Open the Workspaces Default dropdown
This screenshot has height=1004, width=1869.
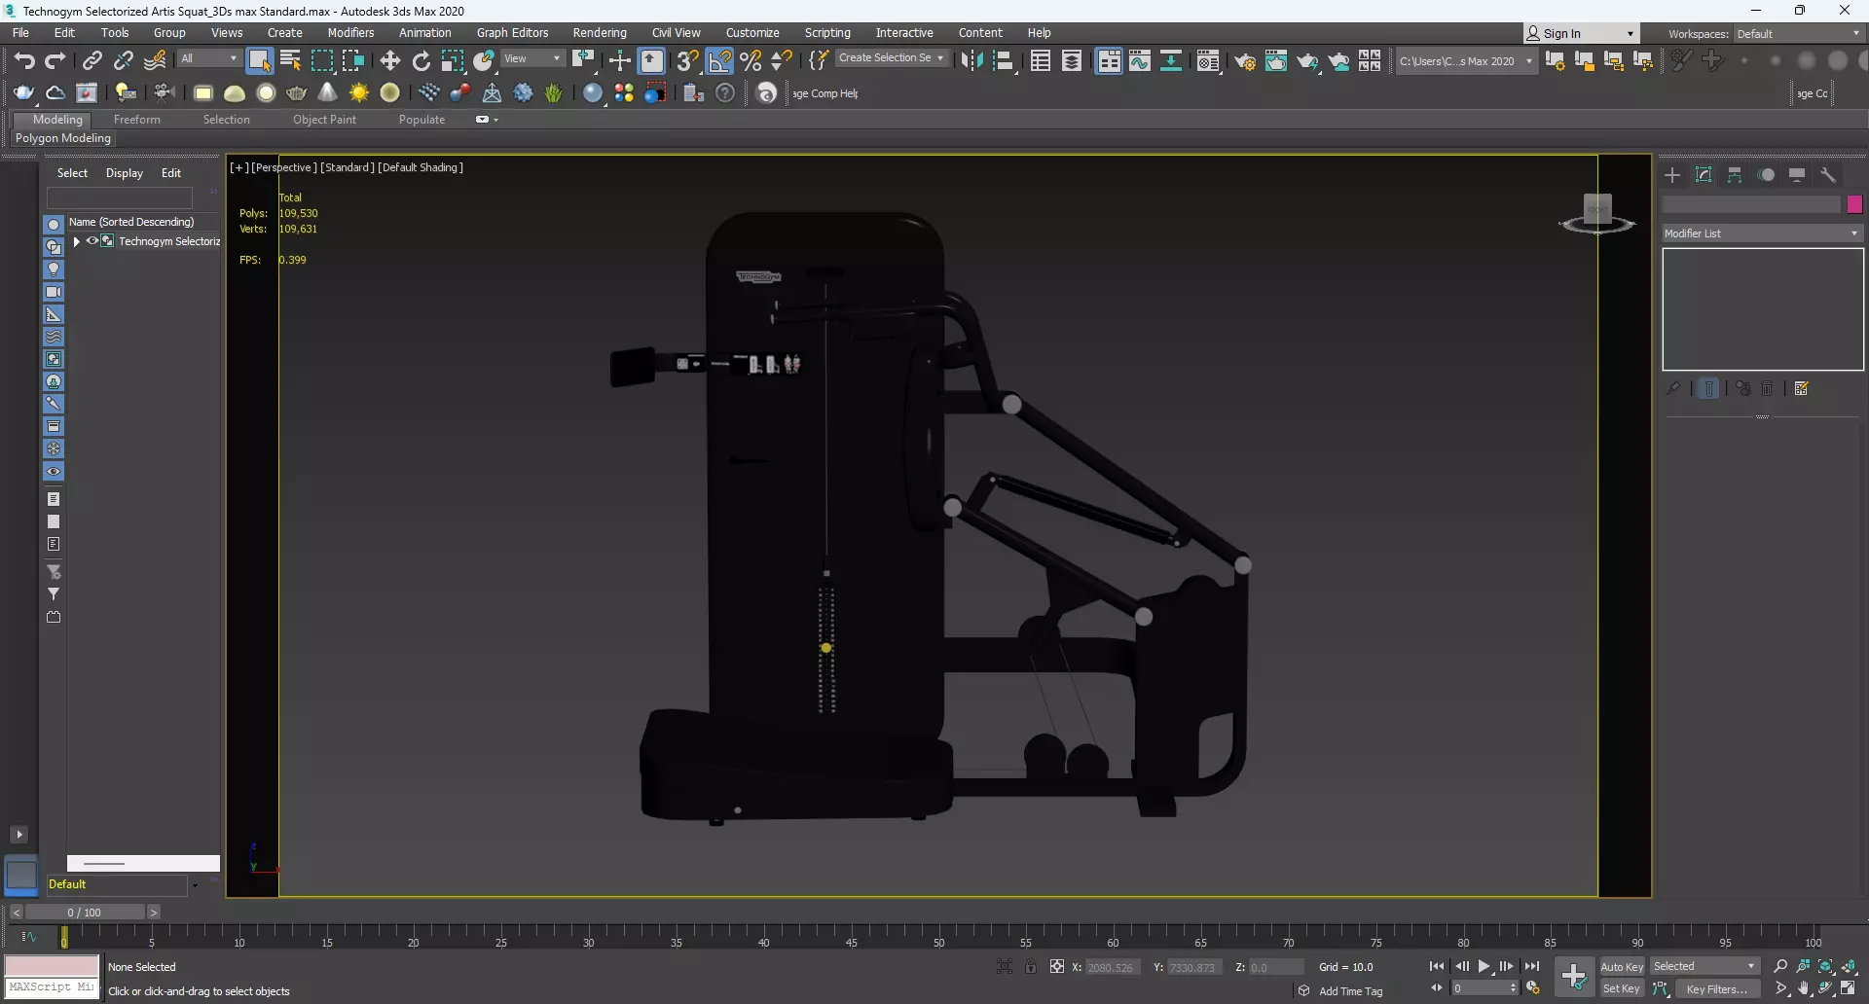tap(1798, 34)
